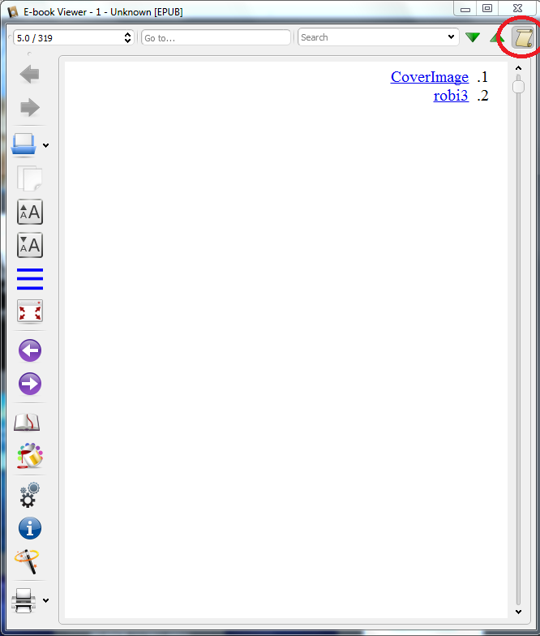Open the Search history dropdown
This screenshot has width=540, height=636.
point(451,37)
